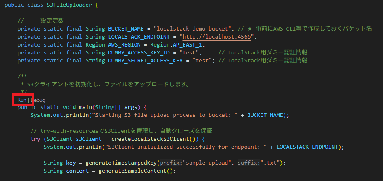The height and width of the screenshot is (181, 383).
Task: Click the S3FileUploader class name
Action: 70,5
